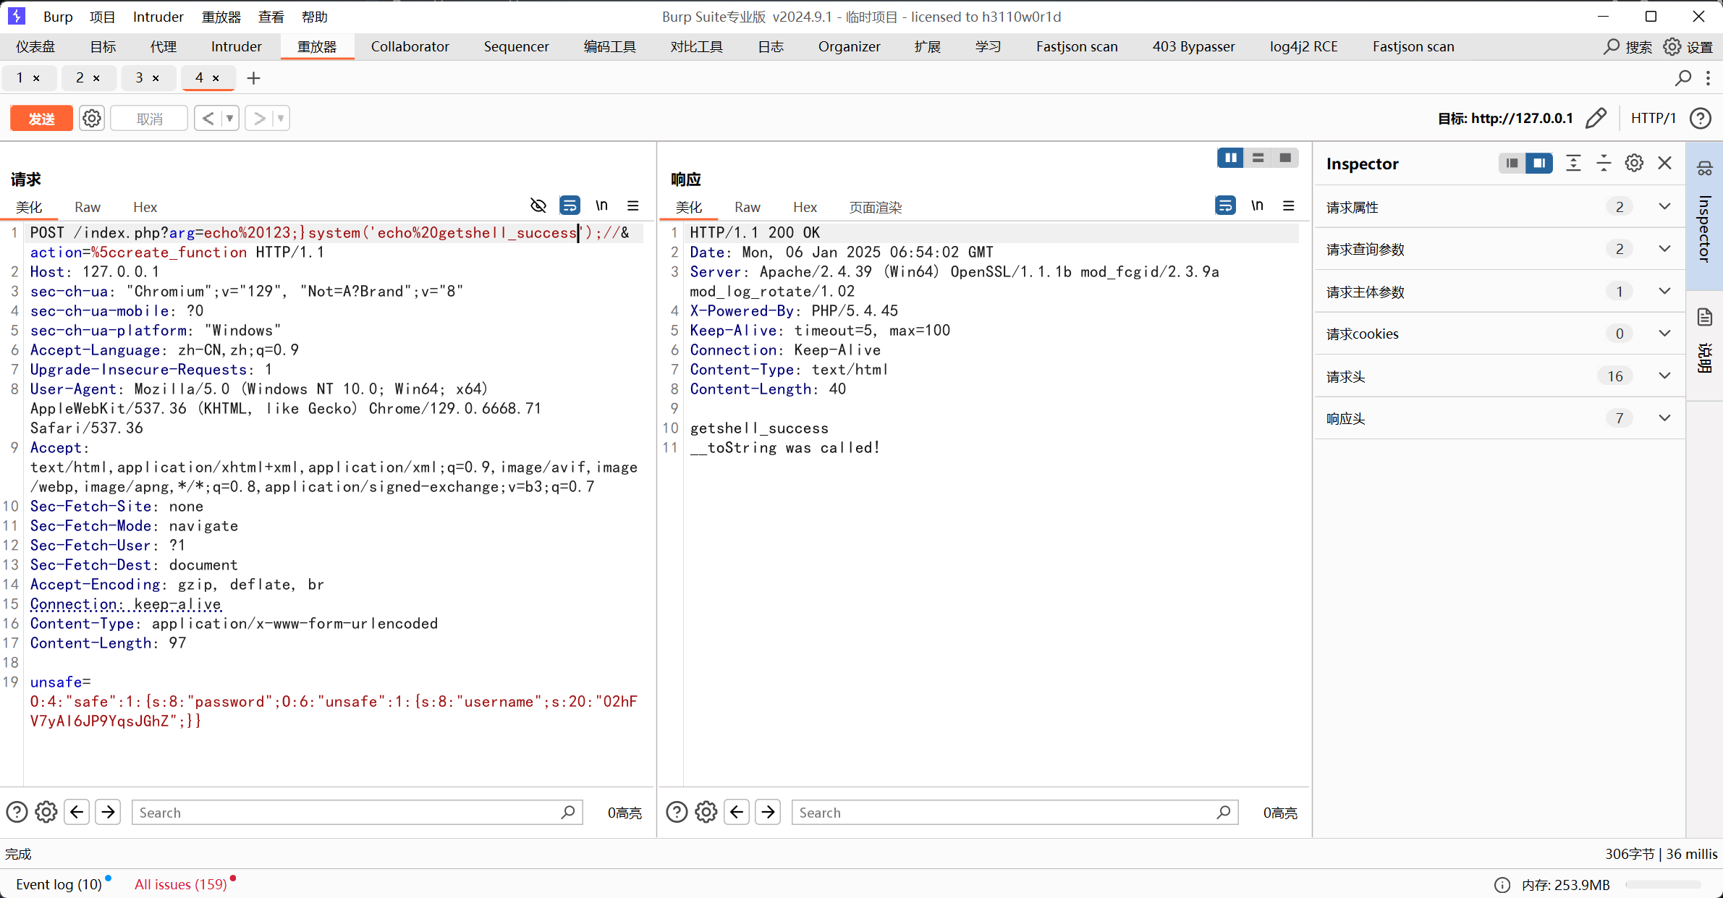The image size is (1723, 898).
Task: Switch to combined tabbed request/response layout
Action: tap(1285, 158)
